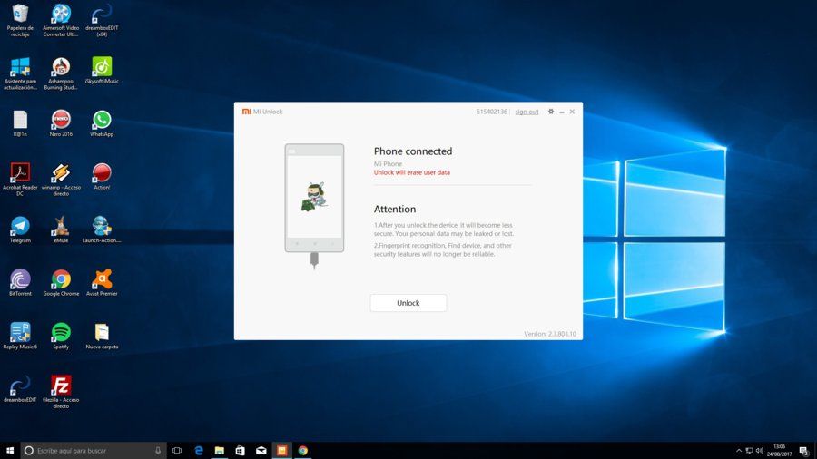Select Asistente para actualización icon

point(20,73)
